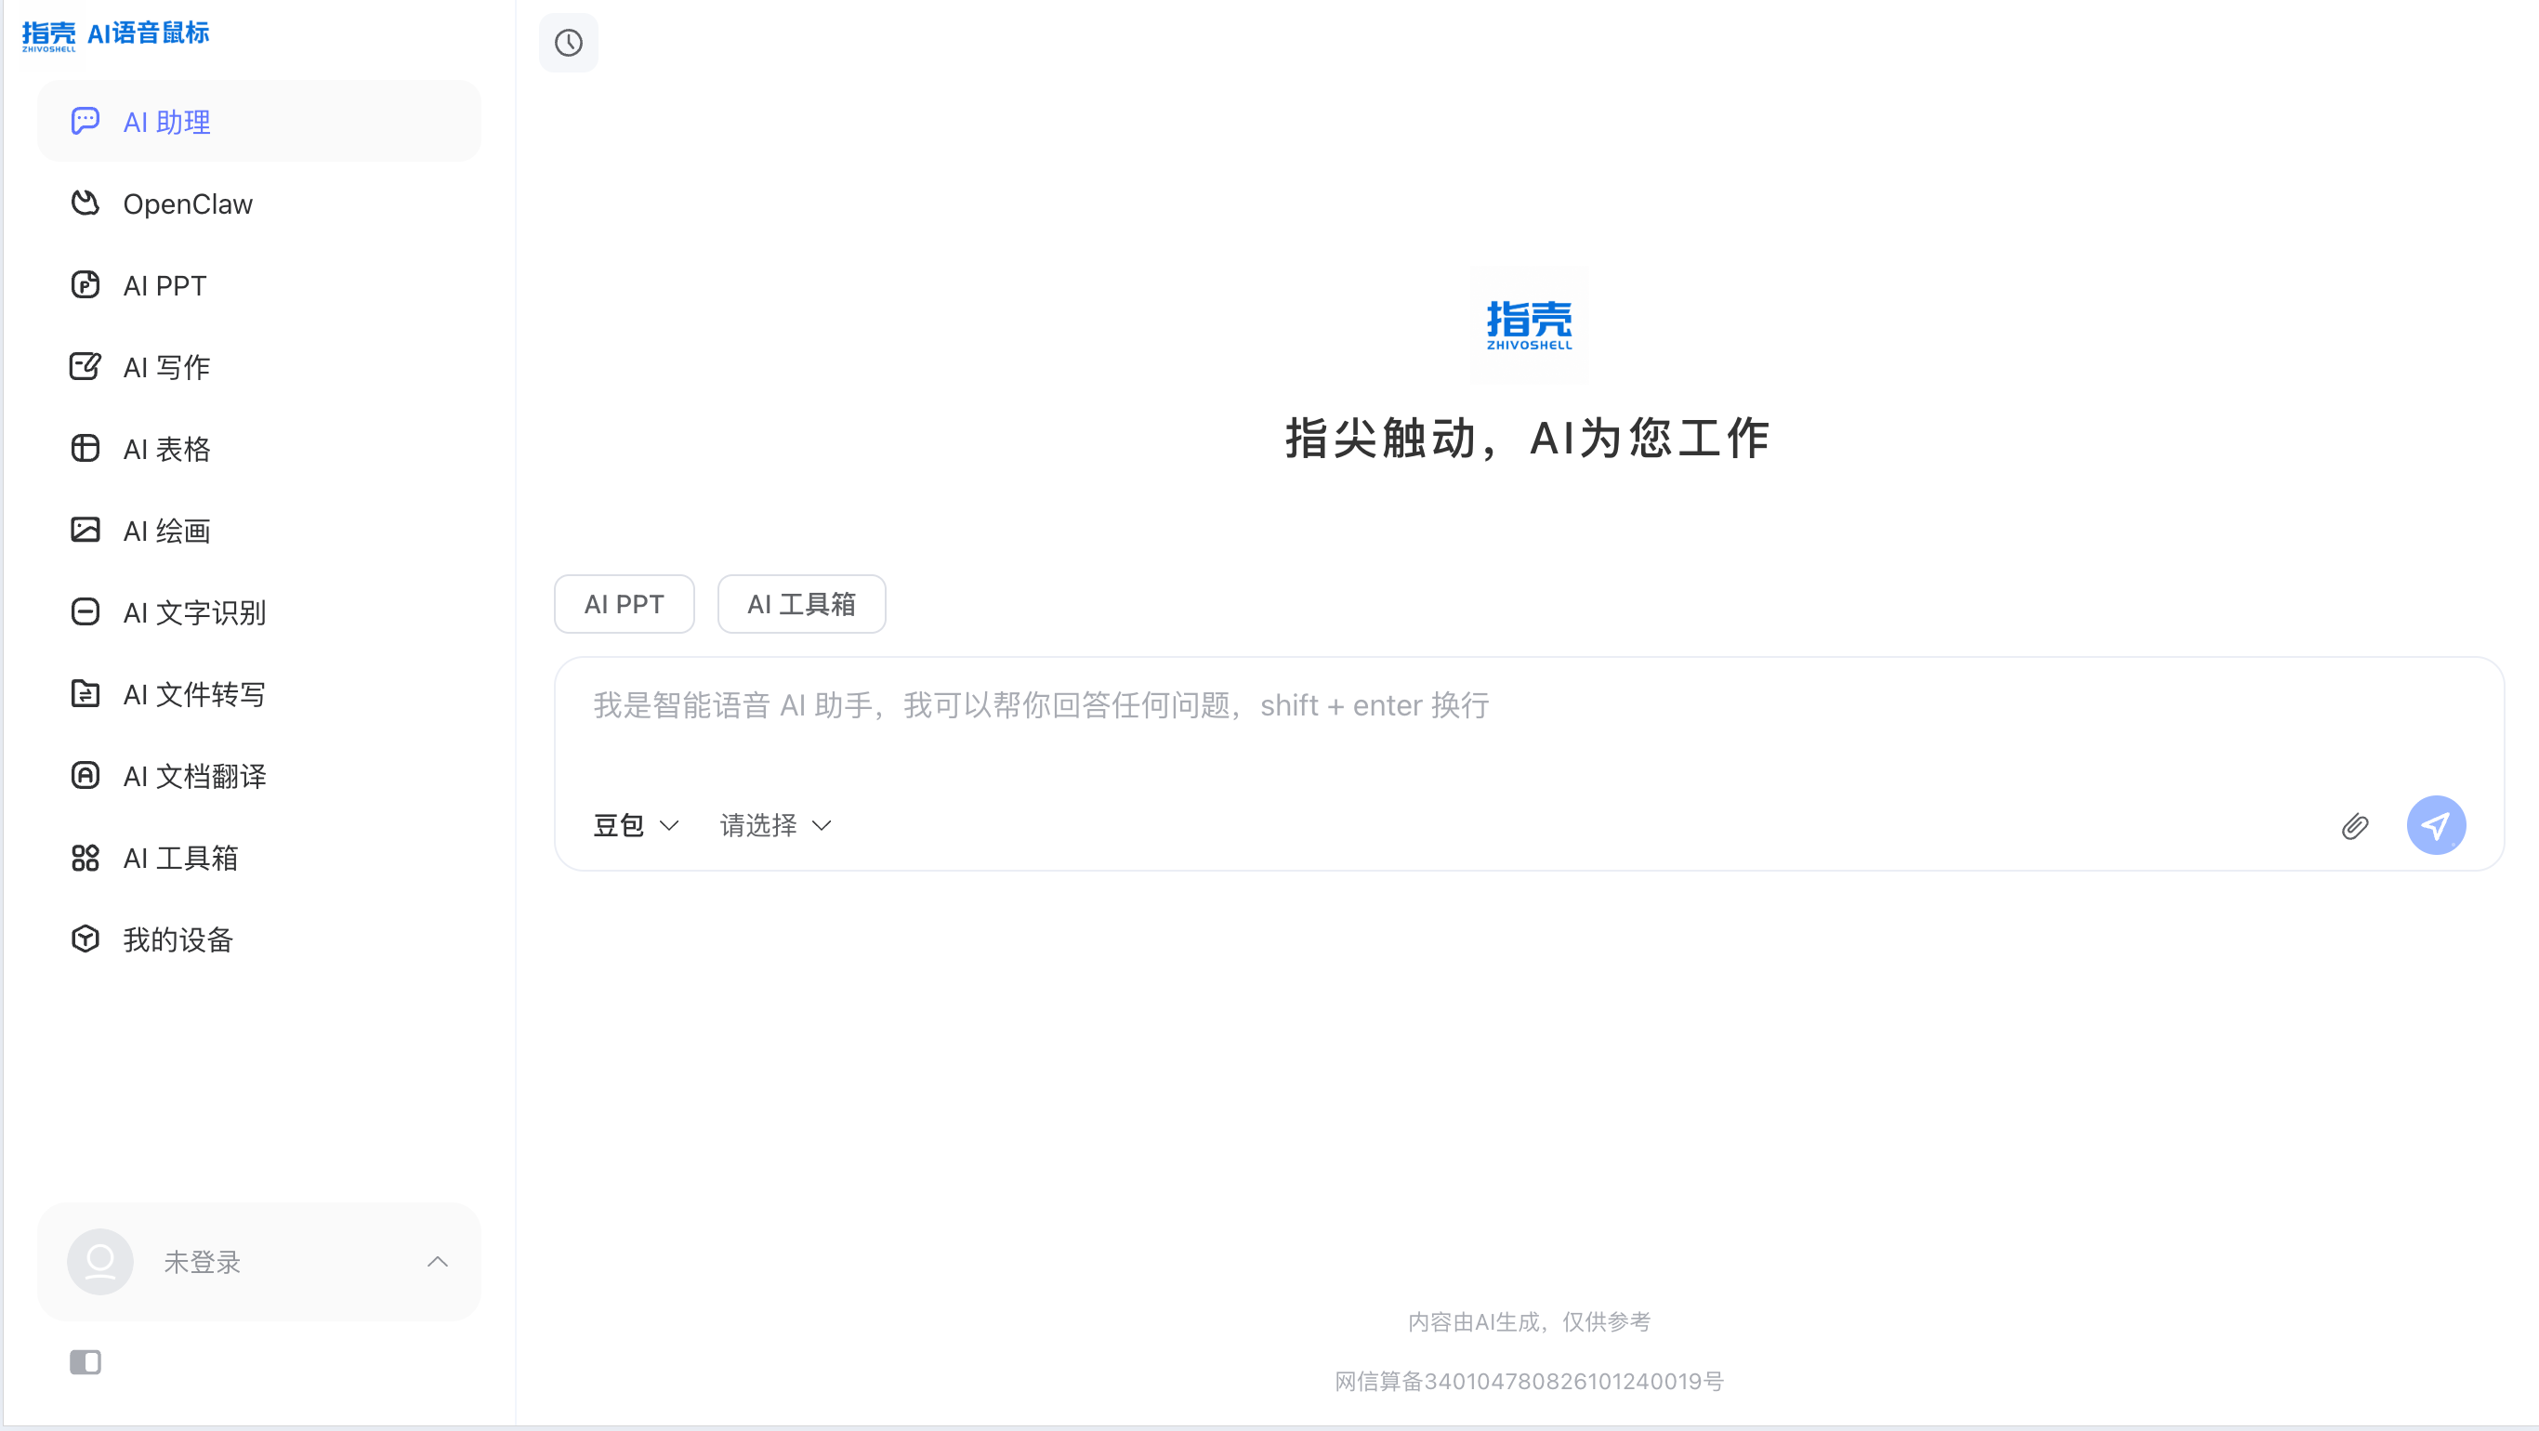Click the 未登录 user avatar
2539x1431 pixels.
(x=100, y=1261)
